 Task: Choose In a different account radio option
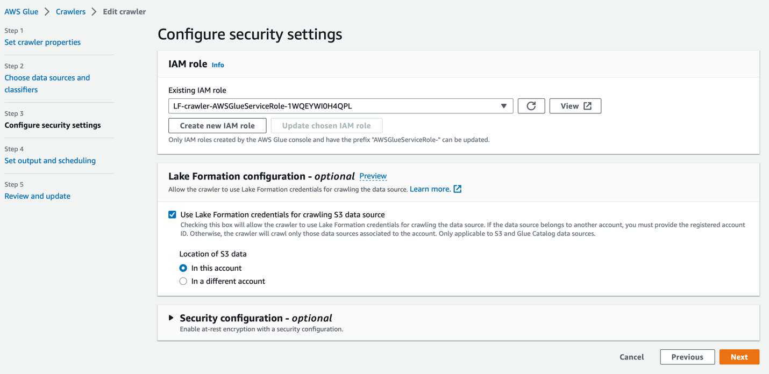click(183, 281)
